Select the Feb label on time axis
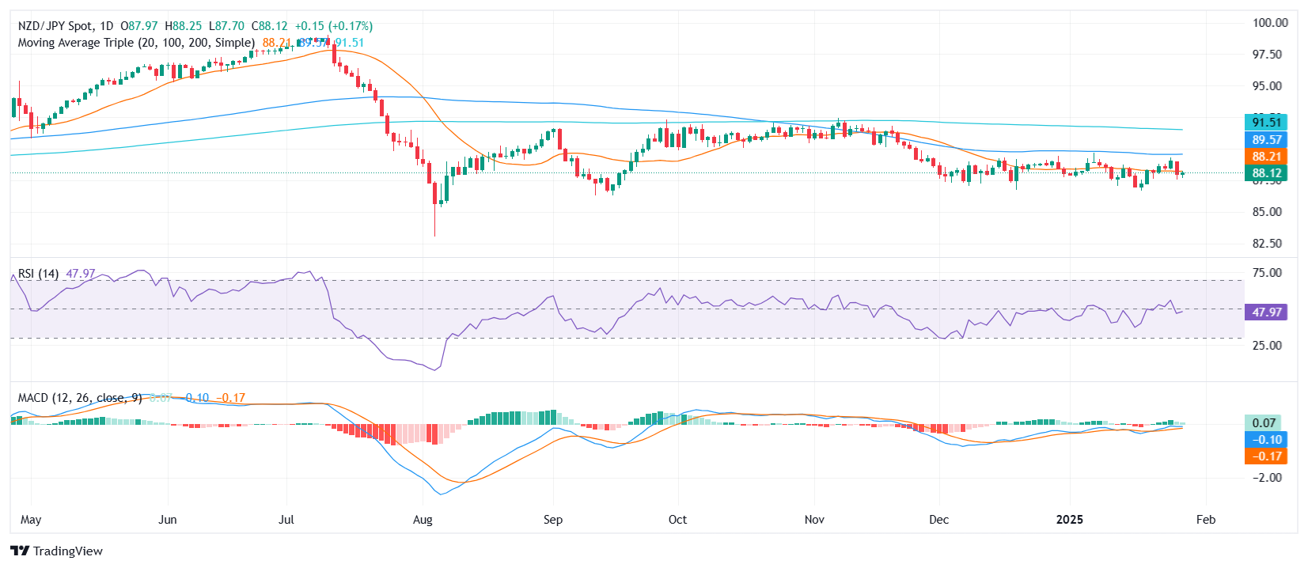Image resolution: width=1308 pixels, height=568 pixels. coord(1206,520)
